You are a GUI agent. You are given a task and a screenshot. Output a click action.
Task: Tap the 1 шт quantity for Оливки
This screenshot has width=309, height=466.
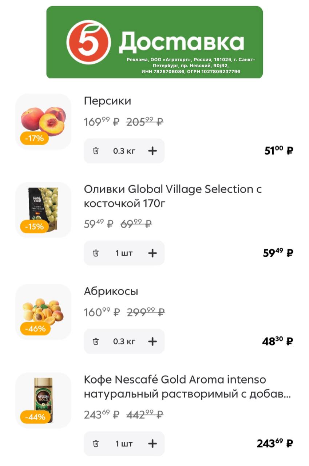[x=124, y=253]
